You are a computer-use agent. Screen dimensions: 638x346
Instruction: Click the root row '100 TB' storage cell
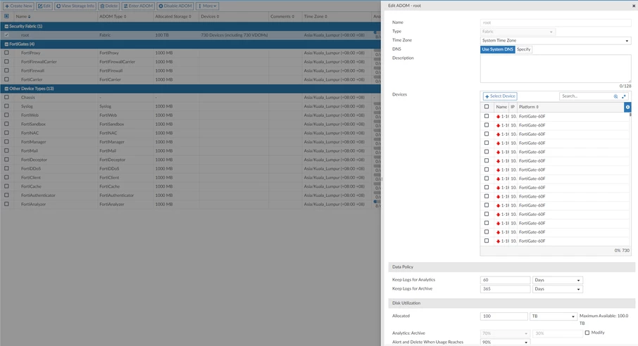(162, 35)
